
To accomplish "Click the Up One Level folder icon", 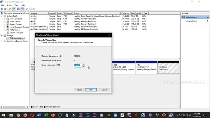I will (x=10, y=9).
